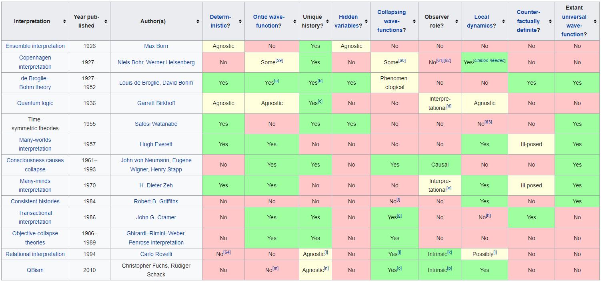Sort table by Interpretation column arrows

click(x=64, y=21)
